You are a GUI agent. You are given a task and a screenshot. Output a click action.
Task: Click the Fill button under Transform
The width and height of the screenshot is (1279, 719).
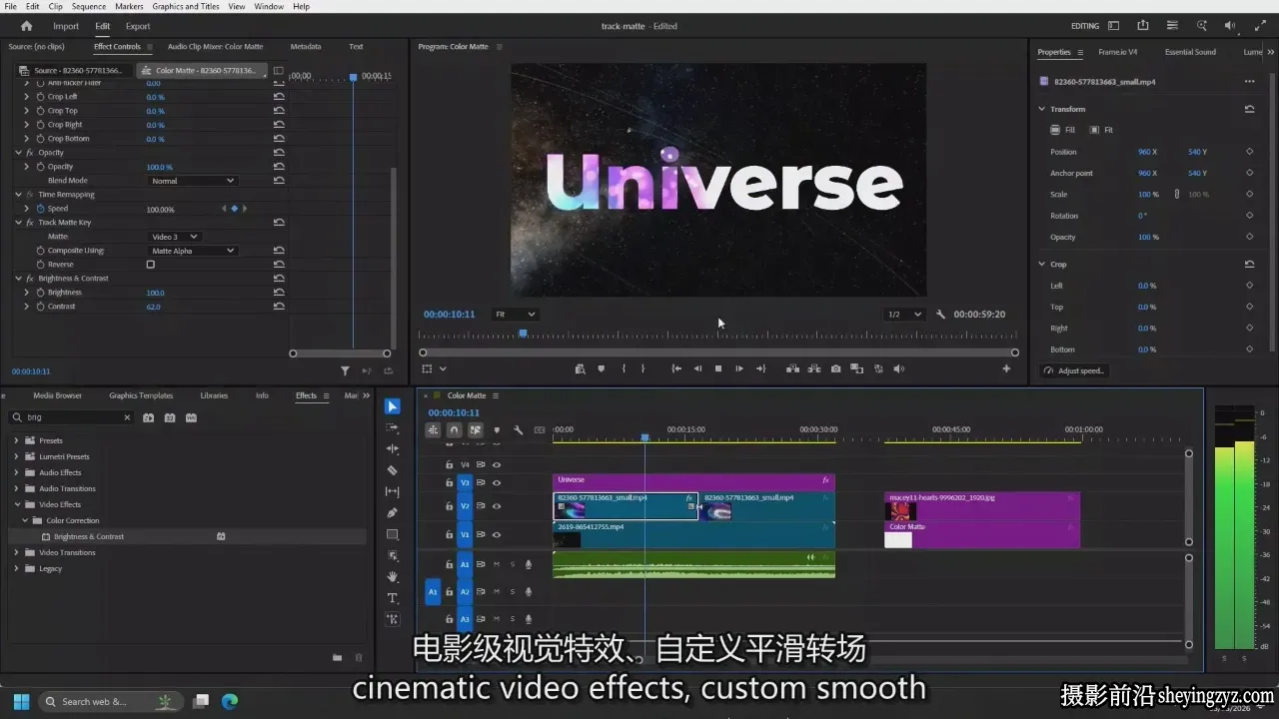click(1062, 130)
